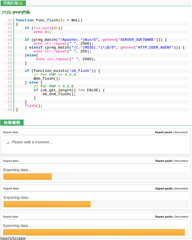
Task: Open Document above the nearly full progress bar
Action: tap(181, 217)
